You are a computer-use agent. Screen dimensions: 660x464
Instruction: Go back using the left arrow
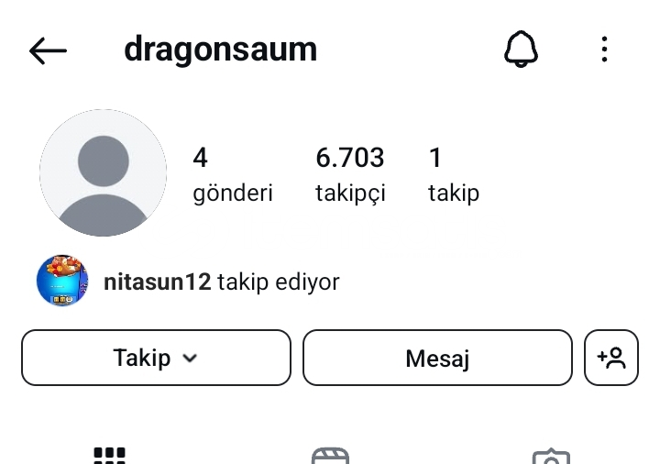(x=48, y=50)
